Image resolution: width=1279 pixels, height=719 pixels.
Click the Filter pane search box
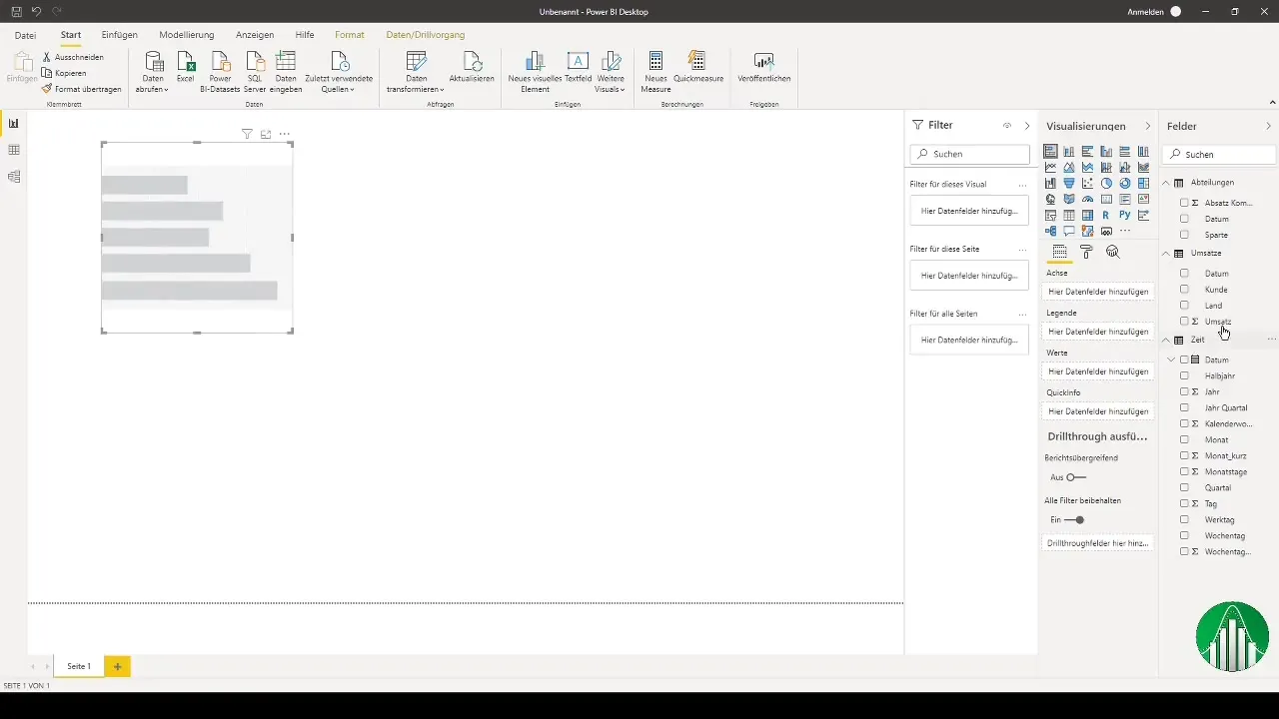click(969, 155)
